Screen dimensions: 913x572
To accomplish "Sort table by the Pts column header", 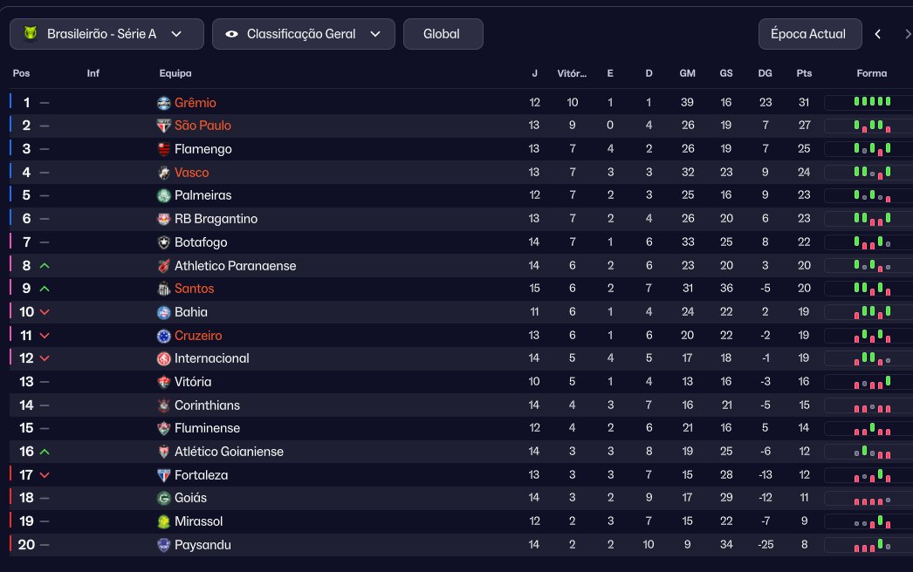I will (804, 73).
